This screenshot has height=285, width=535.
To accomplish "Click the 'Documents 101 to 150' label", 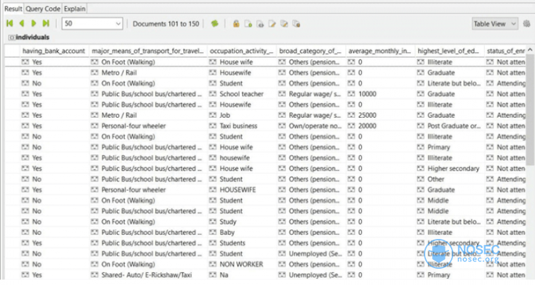I will pyautogui.click(x=166, y=24).
